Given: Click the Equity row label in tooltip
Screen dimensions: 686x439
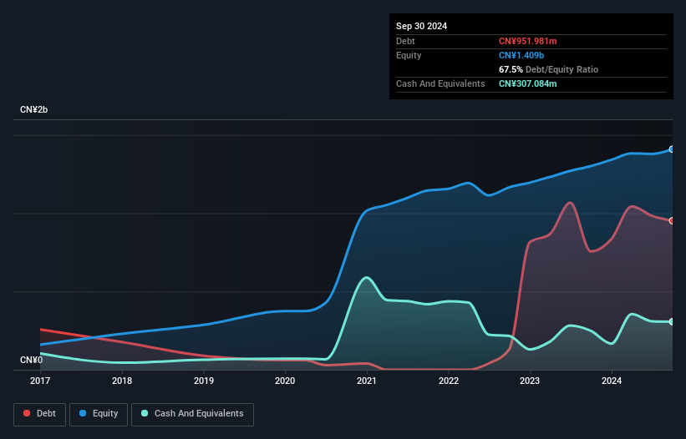Looking at the screenshot, I should (409, 55).
